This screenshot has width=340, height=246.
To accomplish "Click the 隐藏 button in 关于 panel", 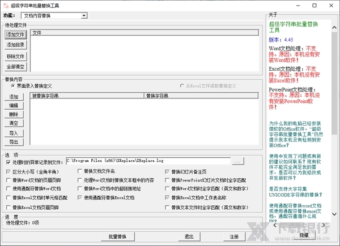I will click(304, 235).
